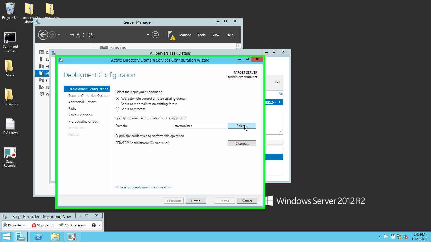The width and height of the screenshot is (431, 242).
Task: Select Add a new forest option
Action: click(130, 109)
